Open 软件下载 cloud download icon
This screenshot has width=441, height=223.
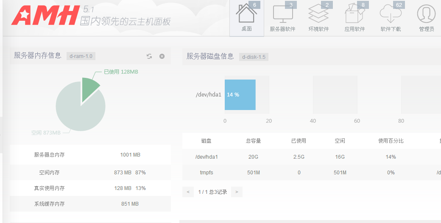(x=391, y=18)
